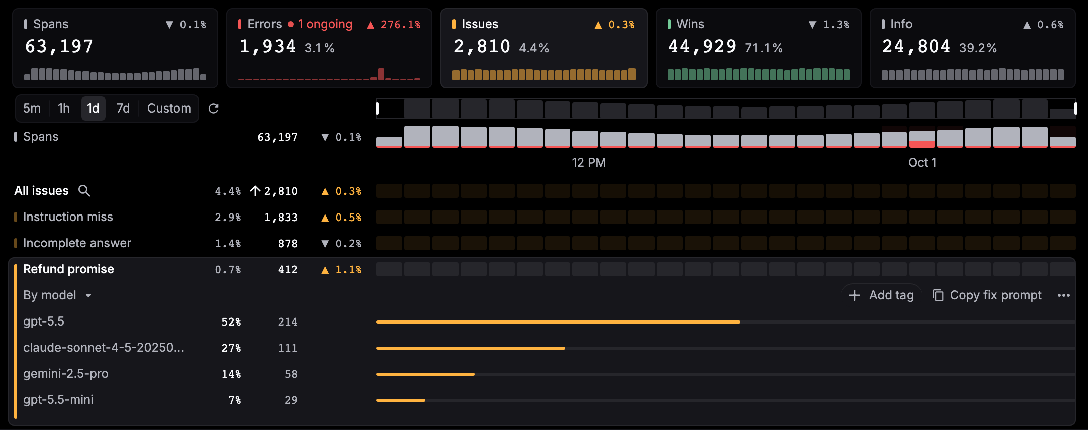1088x430 pixels.
Task: Expand the By model grouping dropdown
Action: (58, 295)
